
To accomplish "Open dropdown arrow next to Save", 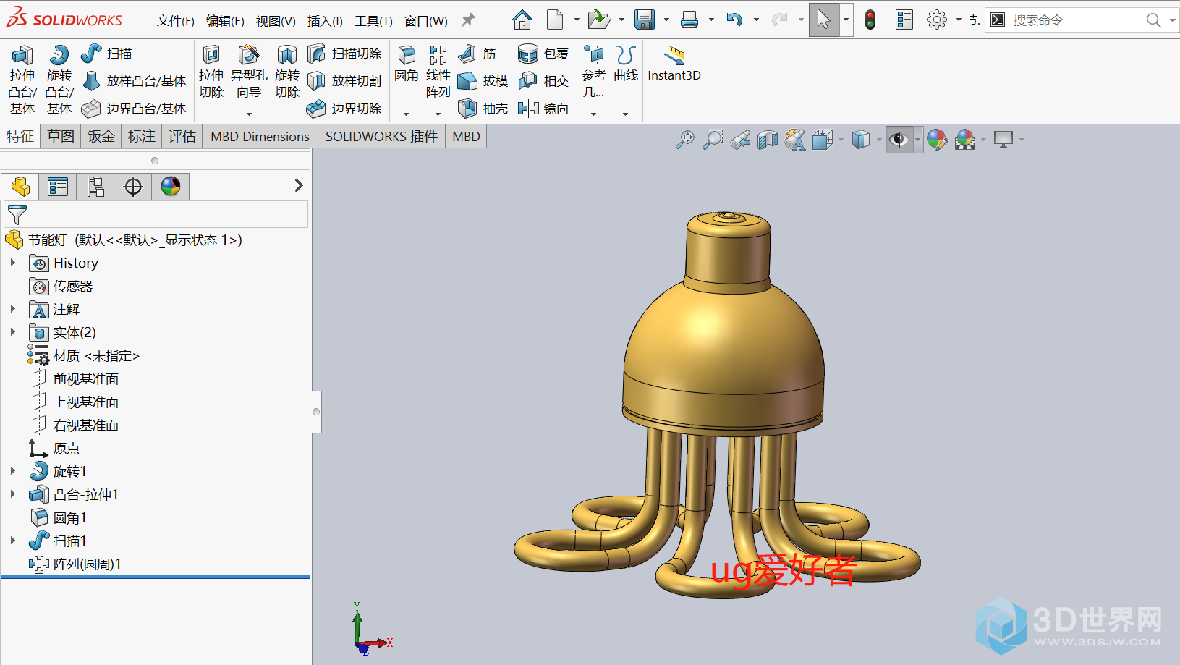I will (666, 20).
